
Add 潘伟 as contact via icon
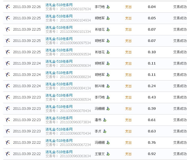click(x=105, y=120)
